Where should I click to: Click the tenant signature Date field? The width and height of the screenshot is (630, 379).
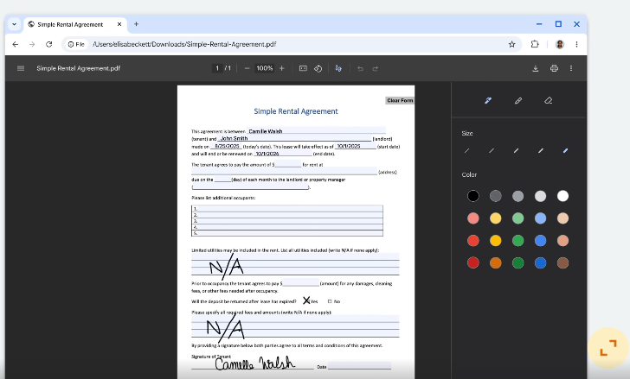click(x=359, y=366)
